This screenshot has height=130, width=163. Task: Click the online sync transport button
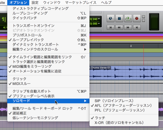click(110, 18)
